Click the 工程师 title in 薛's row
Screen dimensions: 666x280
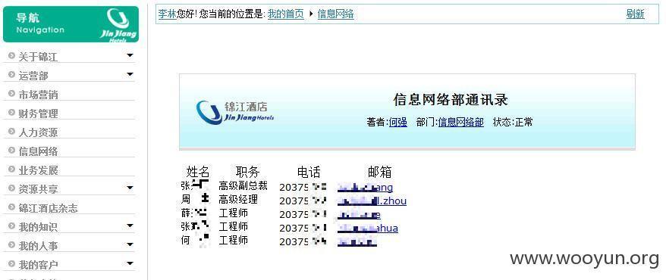(233, 213)
